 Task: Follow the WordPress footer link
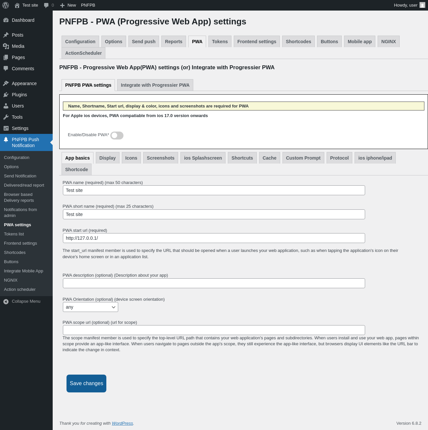point(122,423)
